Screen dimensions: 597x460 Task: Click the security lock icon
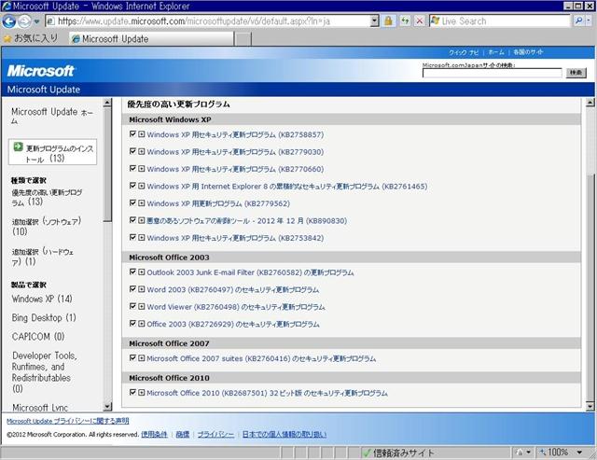388,21
